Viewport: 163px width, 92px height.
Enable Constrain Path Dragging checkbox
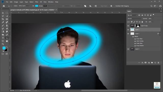pyautogui.click(x=114, y=6)
